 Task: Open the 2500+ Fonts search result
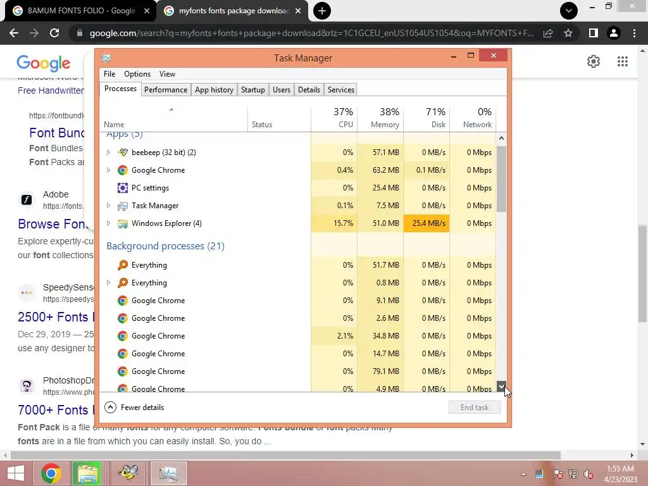(56, 317)
